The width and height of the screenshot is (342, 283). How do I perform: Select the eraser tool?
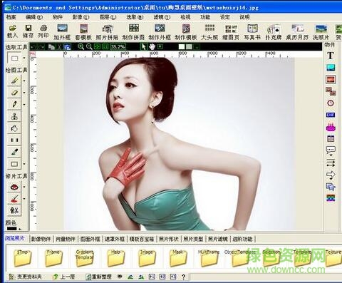click(x=14, y=93)
